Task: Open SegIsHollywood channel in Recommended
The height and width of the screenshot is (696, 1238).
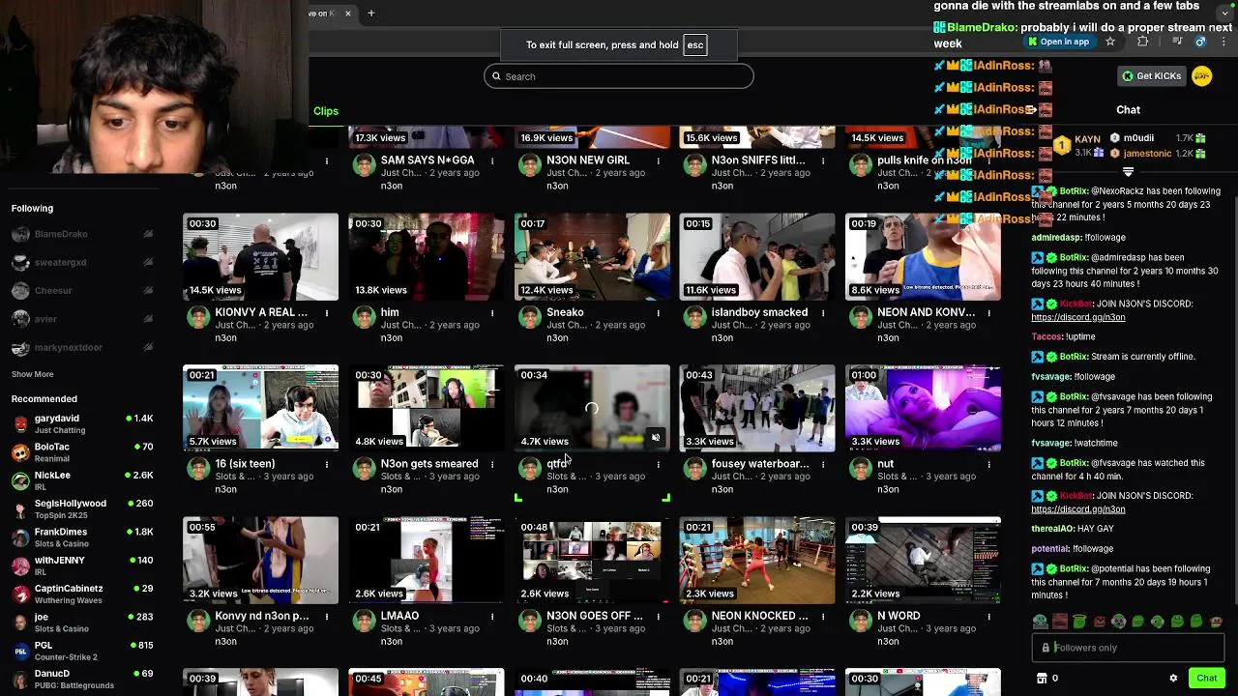Action: click(x=71, y=503)
